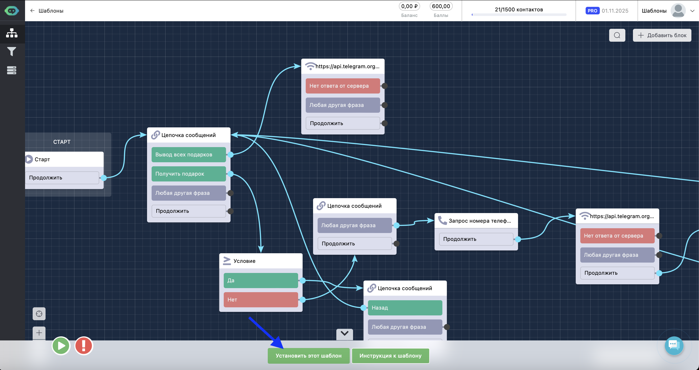The image size is (699, 370).
Task: Click Установить этот шаблон button
Action: coord(309,356)
